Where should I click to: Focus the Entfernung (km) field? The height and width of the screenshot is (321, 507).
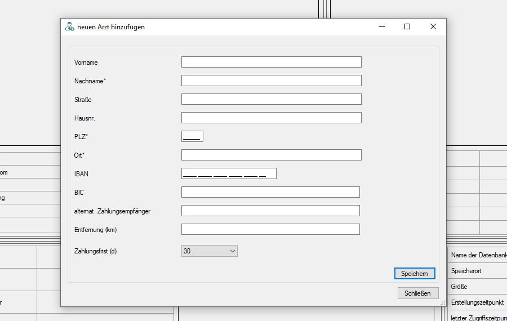pyautogui.click(x=270, y=229)
